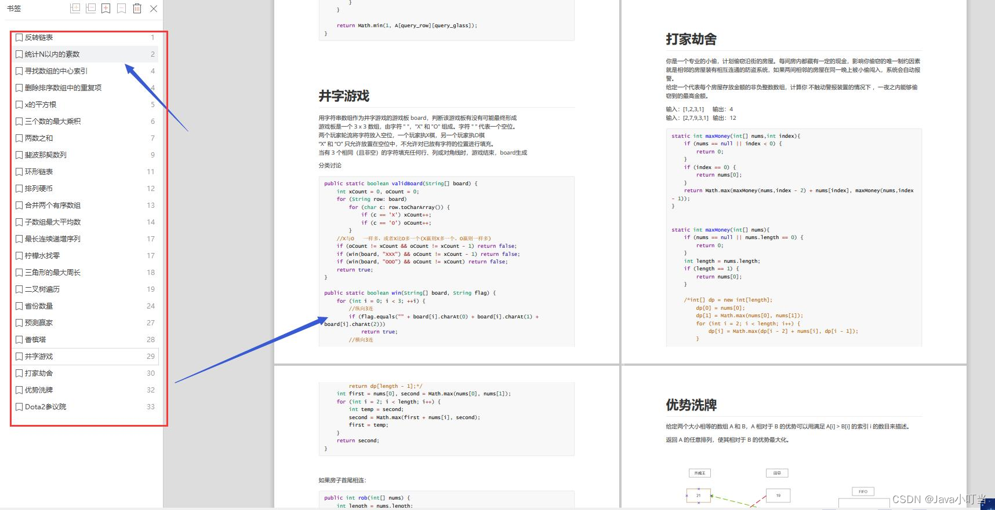Open the Dota2参议院 bookmark

point(85,407)
